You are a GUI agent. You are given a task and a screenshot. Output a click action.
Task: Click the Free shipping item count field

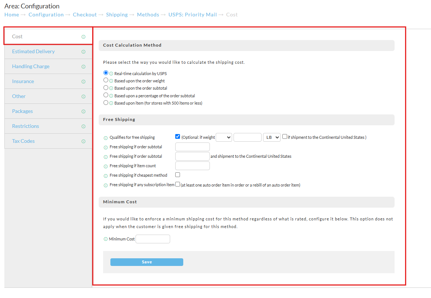click(x=192, y=166)
